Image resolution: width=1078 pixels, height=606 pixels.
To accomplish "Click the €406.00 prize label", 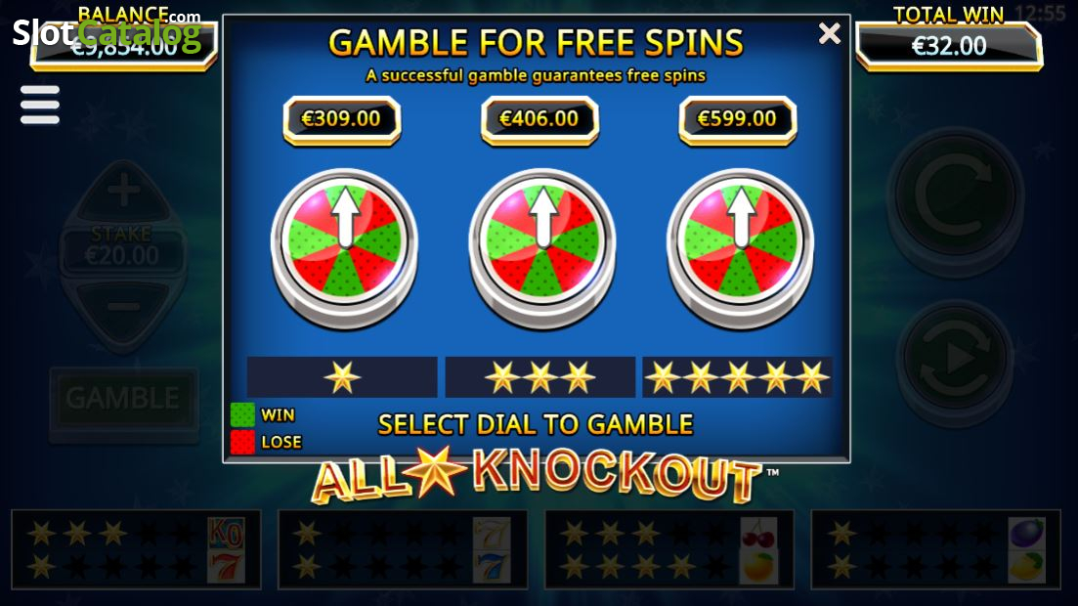I will click(x=539, y=119).
